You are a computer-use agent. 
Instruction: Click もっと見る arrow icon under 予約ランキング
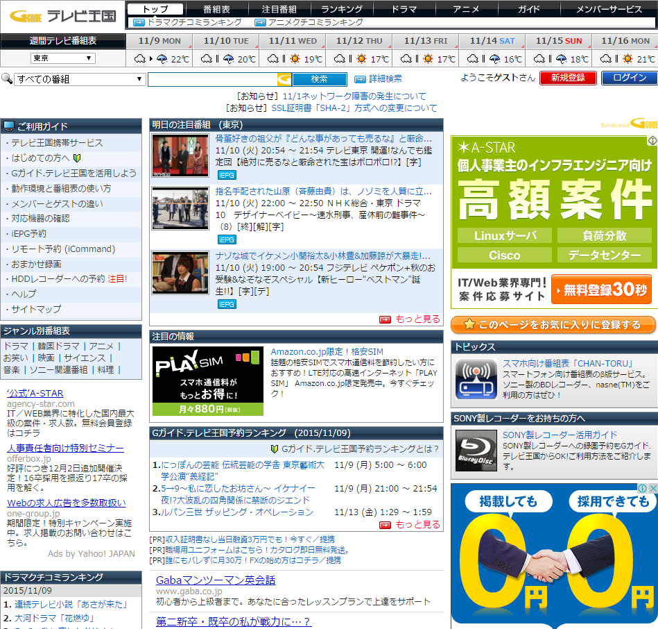385,525
